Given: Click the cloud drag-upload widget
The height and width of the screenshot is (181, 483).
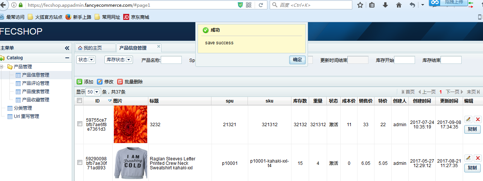Looking at the screenshot, I should click(448, 3).
